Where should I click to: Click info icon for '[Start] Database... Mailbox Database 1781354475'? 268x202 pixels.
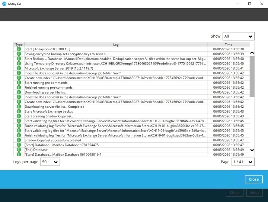19,145
